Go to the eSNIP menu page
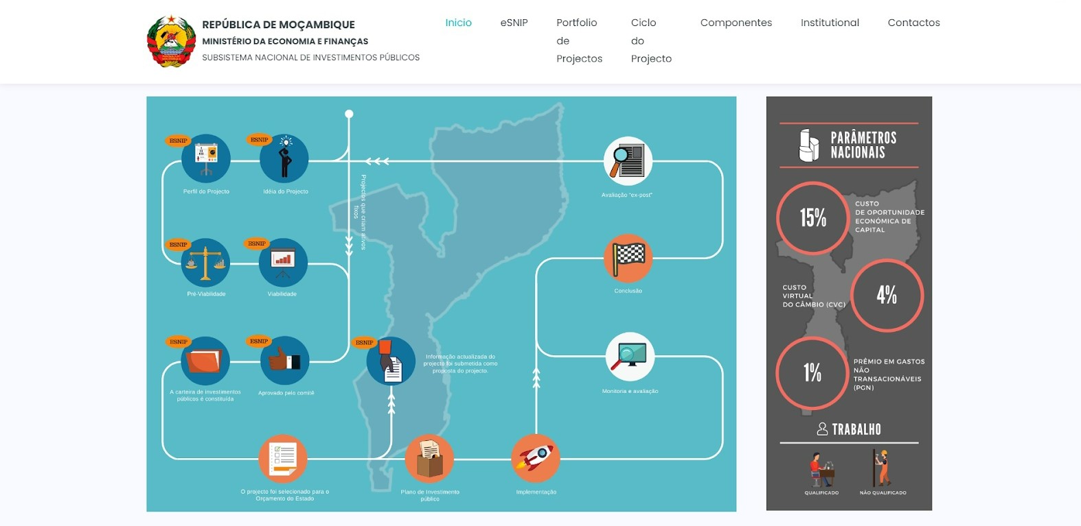This screenshot has width=1081, height=526. click(514, 23)
